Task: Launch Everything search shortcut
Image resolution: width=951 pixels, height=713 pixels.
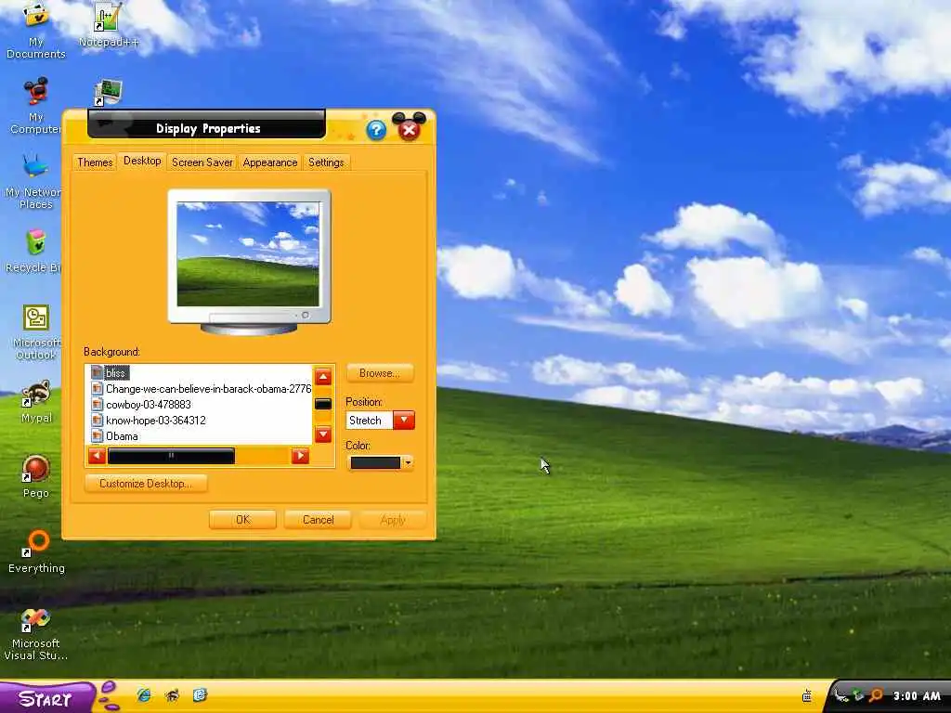Action: click(x=36, y=551)
